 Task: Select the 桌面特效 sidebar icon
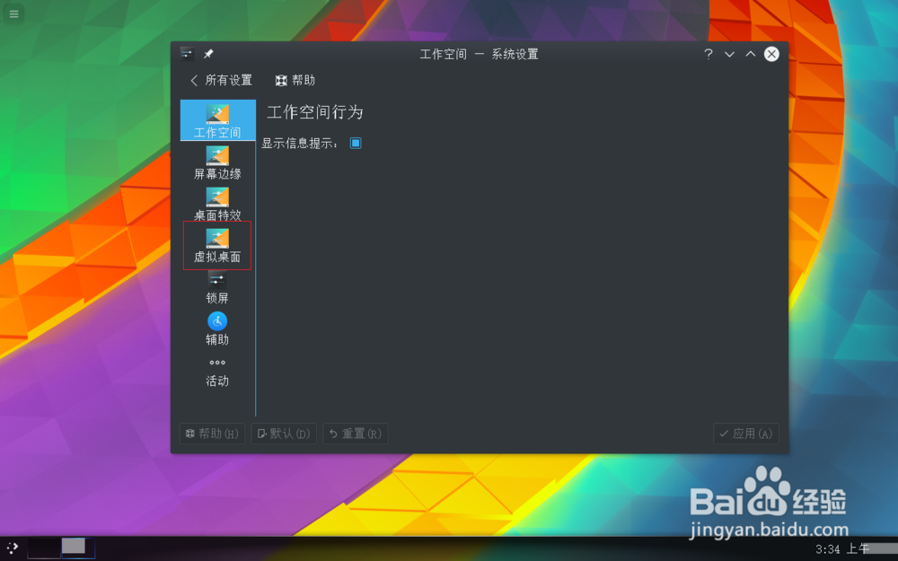(216, 205)
